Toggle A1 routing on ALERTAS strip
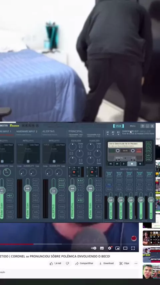Viewport: 160px width, 285px height. click(62, 181)
